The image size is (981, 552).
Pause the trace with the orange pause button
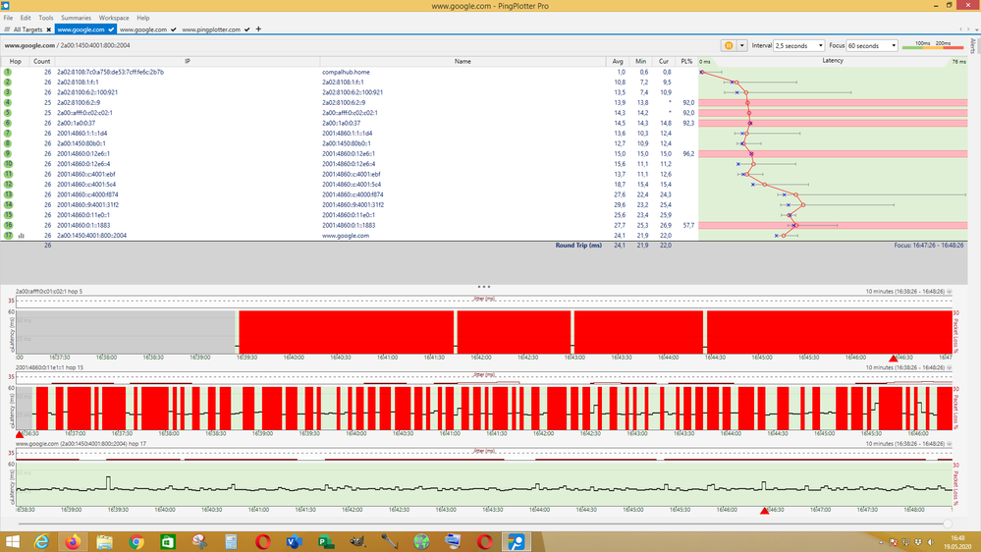pos(729,45)
